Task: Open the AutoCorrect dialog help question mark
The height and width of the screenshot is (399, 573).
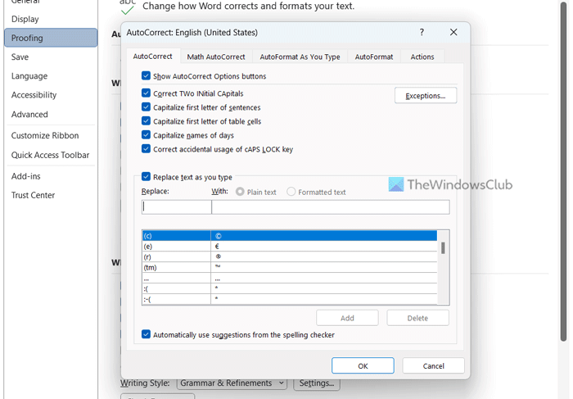Action: point(422,32)
